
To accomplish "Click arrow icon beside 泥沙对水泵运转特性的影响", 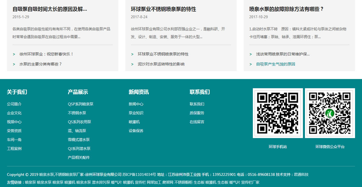I will [x=132, y=64].
